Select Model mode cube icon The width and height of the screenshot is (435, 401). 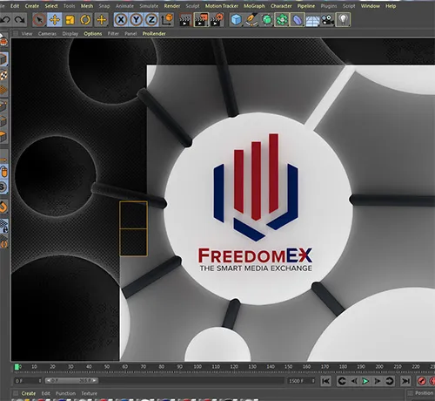[3, 59]
